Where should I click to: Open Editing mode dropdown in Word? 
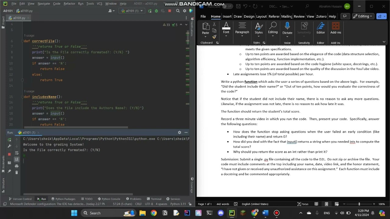point(363,16)
